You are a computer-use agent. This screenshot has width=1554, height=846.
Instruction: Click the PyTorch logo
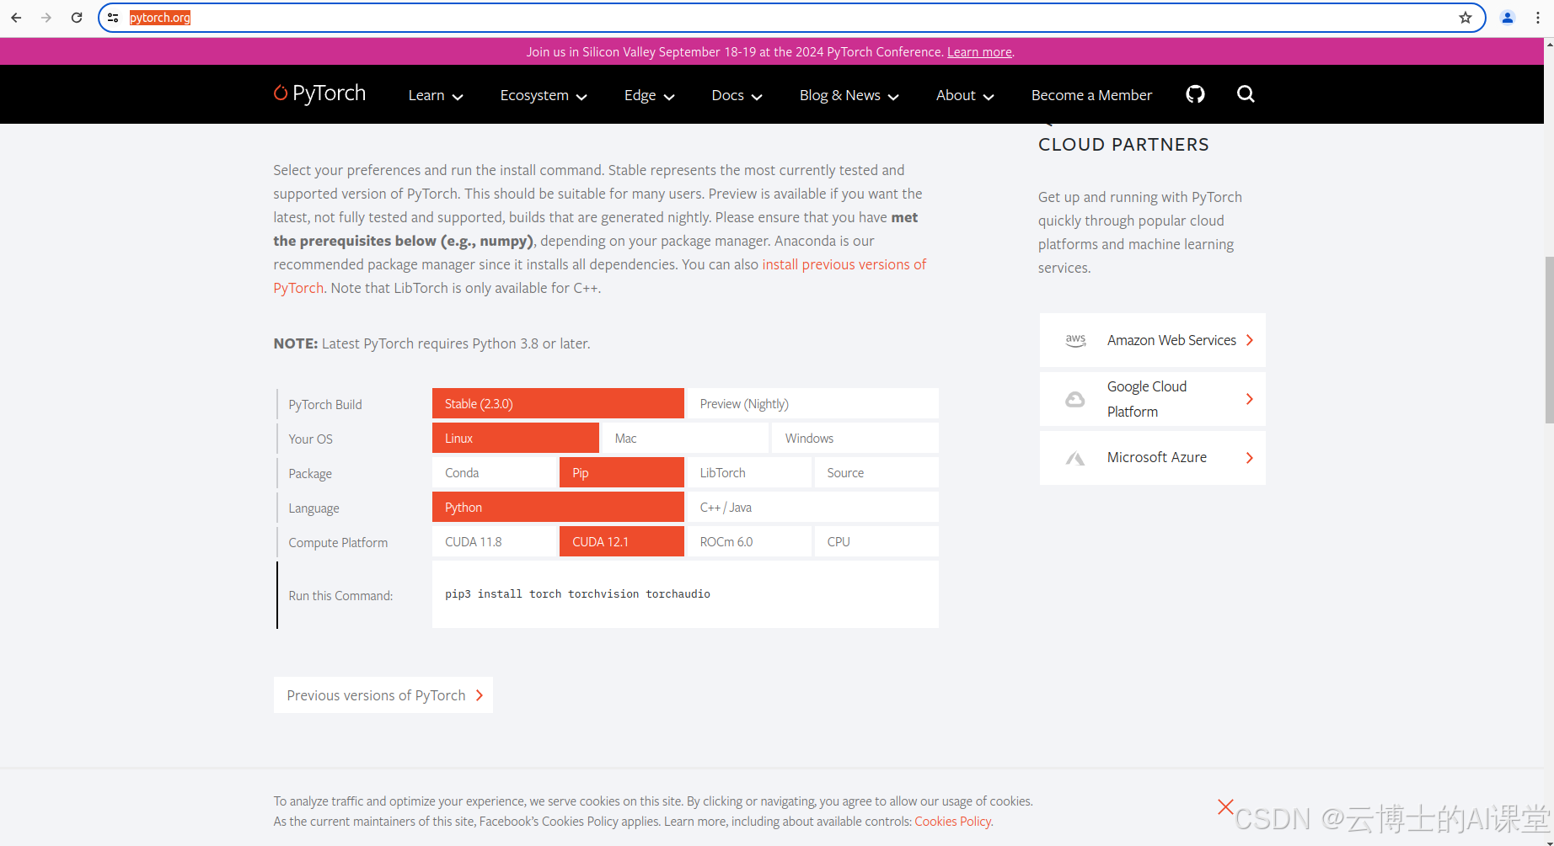tap(319, 93)
